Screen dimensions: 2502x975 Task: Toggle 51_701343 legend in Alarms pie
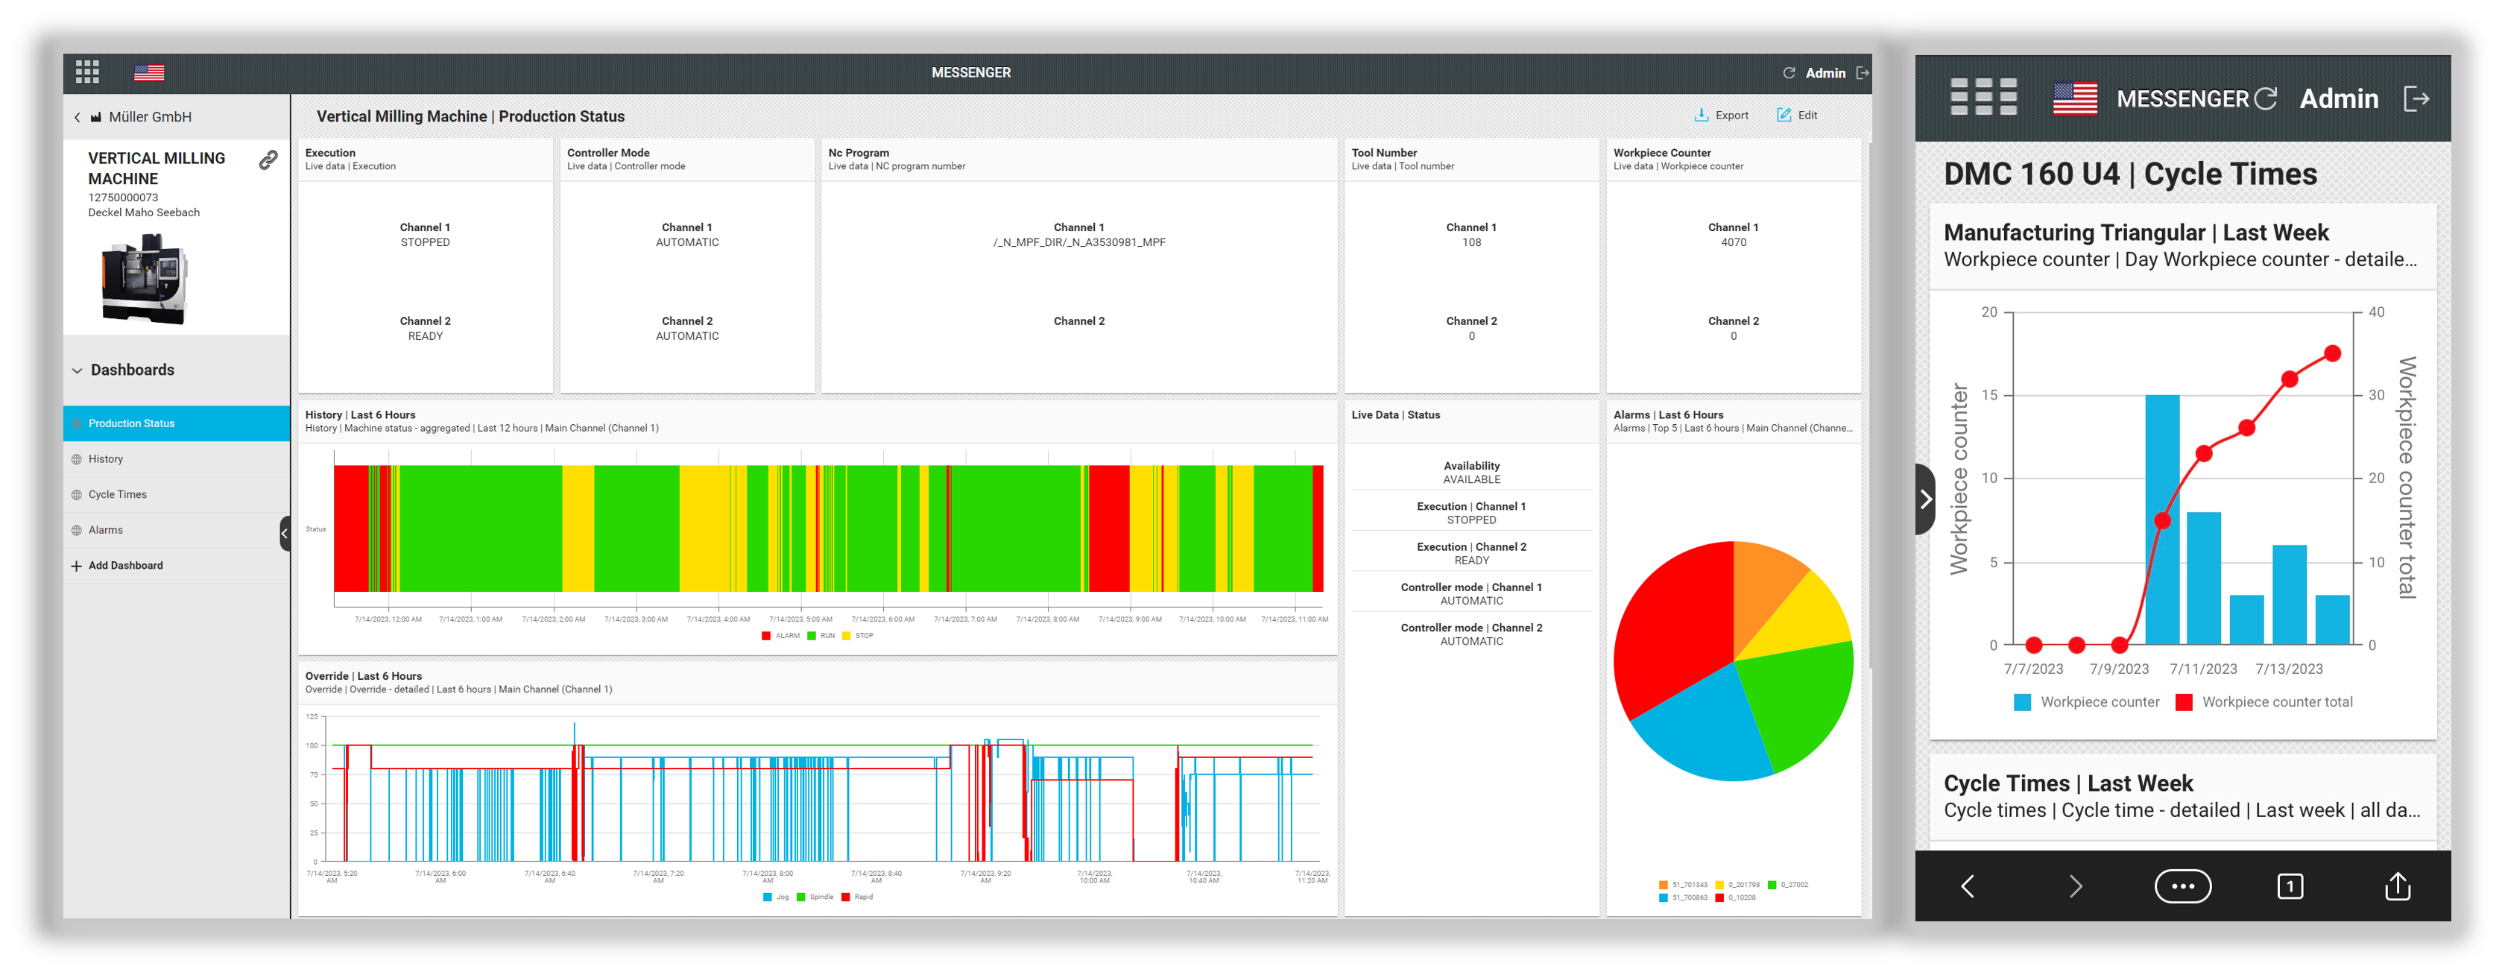pyautogui.click(x=1682, y=885)
